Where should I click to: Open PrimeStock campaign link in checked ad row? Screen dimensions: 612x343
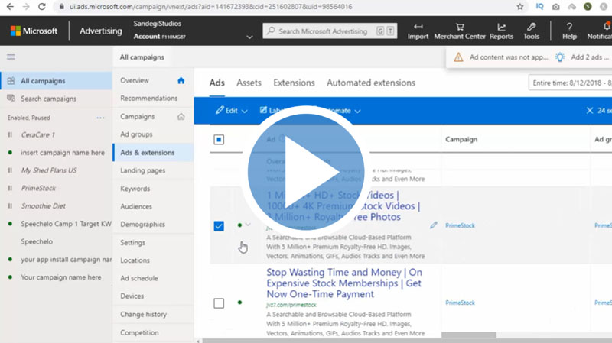tap(460, 225)
